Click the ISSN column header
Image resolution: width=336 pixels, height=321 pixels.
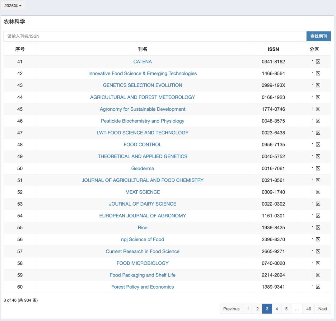pos(273,49)
